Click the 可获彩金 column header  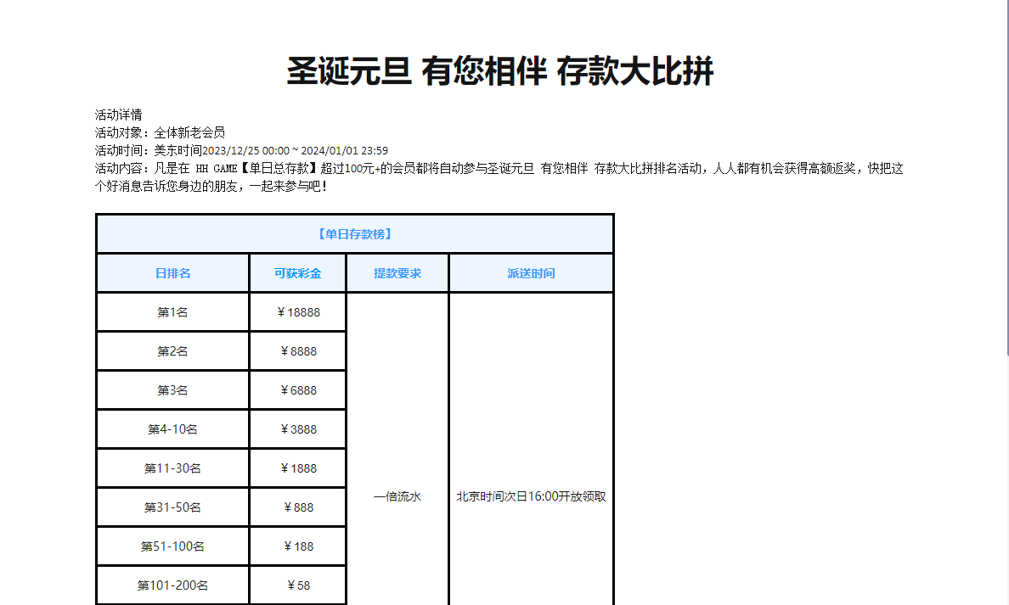click(298, 273)
